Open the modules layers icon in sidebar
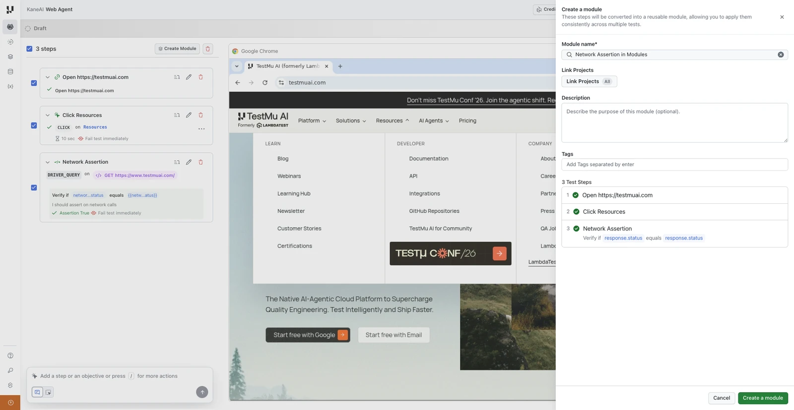Screen dimensions: 794x410 coord(10,57)
